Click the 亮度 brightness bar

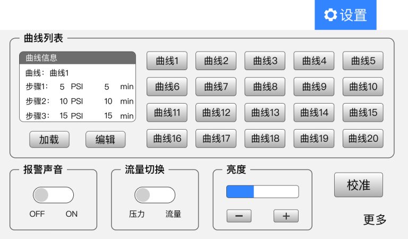(x=262, y=192)
